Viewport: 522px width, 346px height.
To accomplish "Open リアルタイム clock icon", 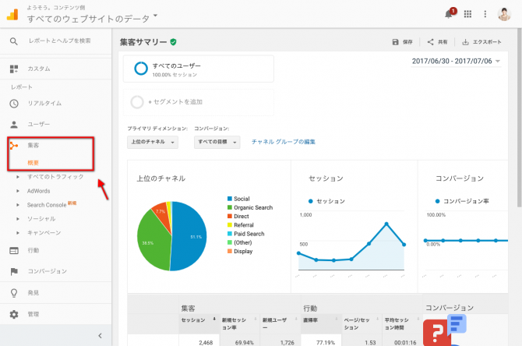I will (14, 104).
